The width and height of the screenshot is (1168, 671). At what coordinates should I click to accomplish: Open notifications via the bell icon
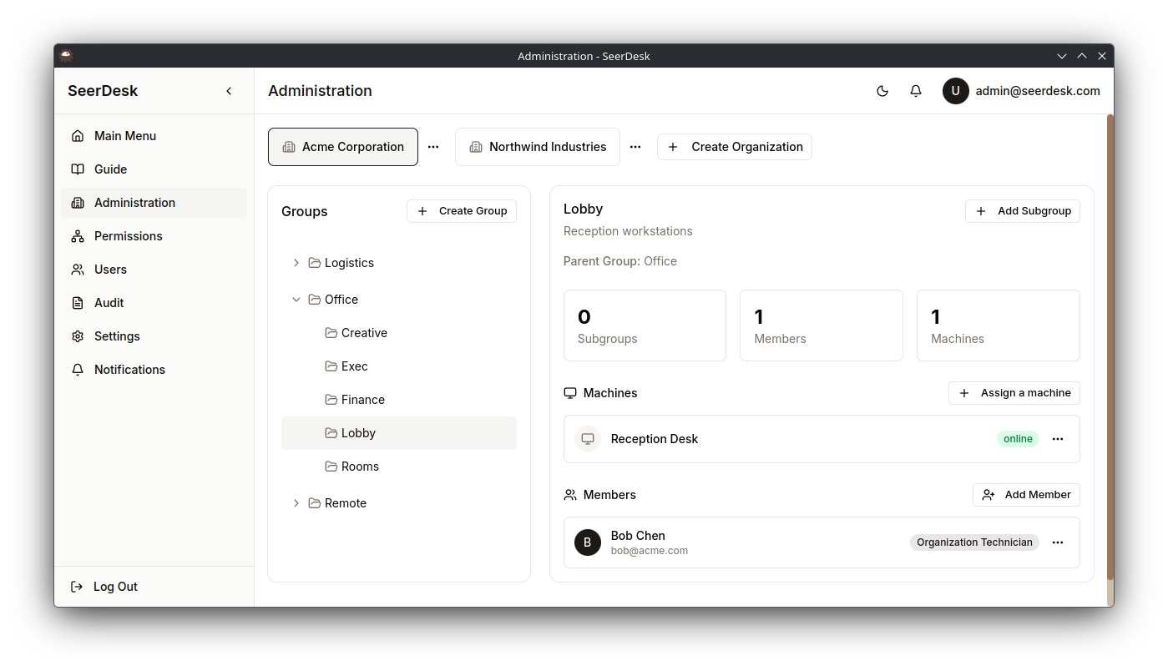click(916, 91)
